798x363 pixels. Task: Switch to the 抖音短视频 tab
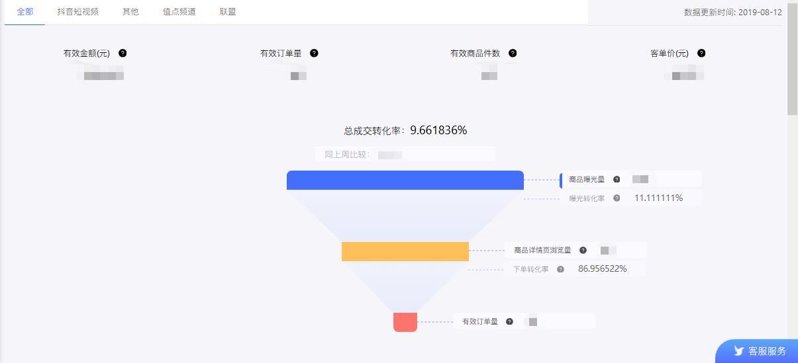pyautogui.click(x=77, y=12)
